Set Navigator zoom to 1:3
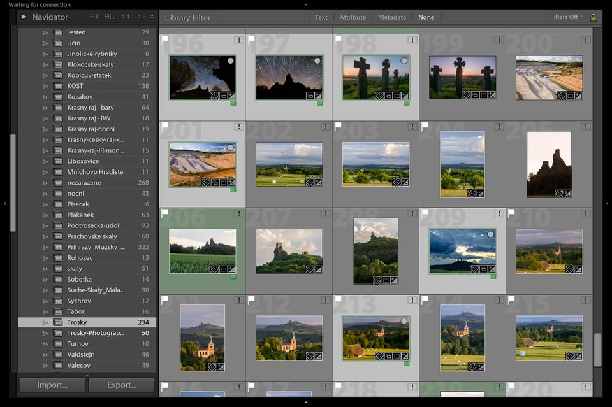612x407 pixels. click(142, 17)
